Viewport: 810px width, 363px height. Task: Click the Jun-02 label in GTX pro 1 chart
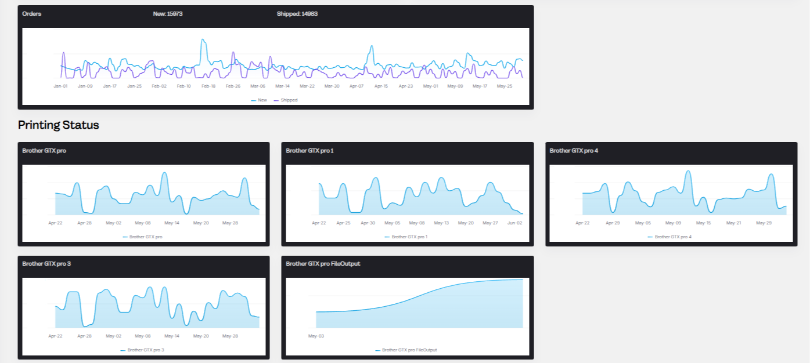(515, 223)
